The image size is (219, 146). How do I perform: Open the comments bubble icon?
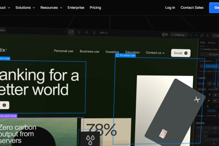coord(203,35)
